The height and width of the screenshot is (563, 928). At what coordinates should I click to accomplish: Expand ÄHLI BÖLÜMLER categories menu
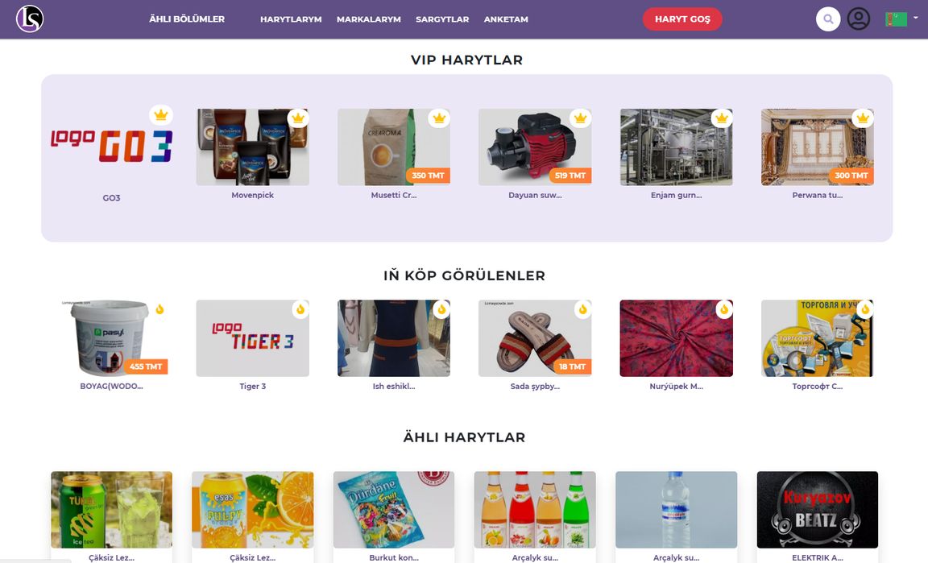pos(186,19)
